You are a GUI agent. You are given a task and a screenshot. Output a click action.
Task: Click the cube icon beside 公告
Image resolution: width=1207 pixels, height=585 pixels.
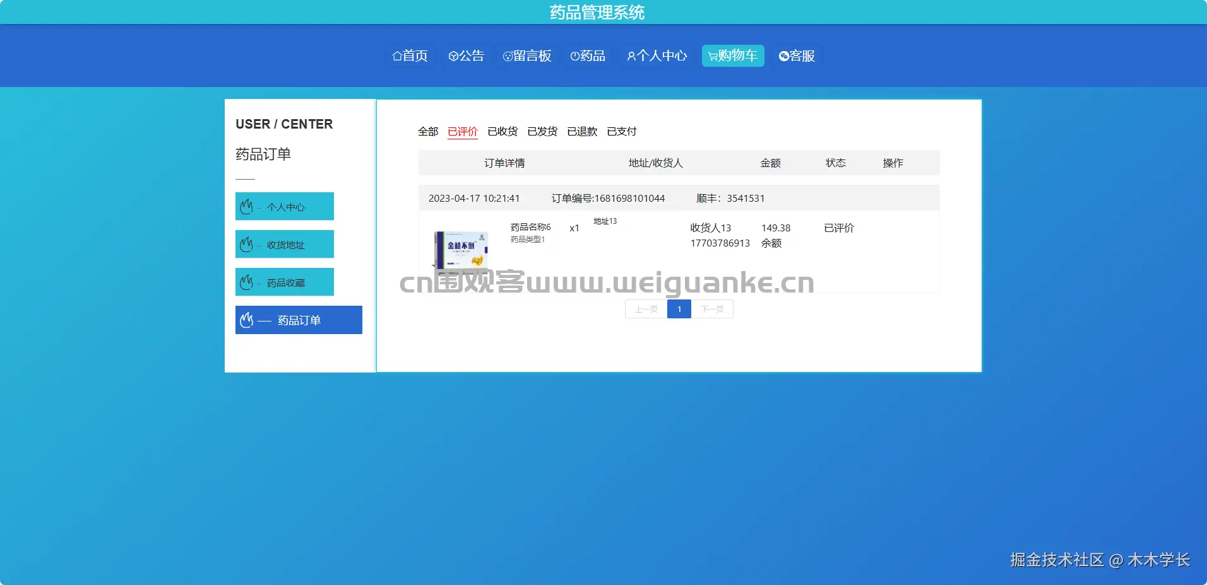453,56
